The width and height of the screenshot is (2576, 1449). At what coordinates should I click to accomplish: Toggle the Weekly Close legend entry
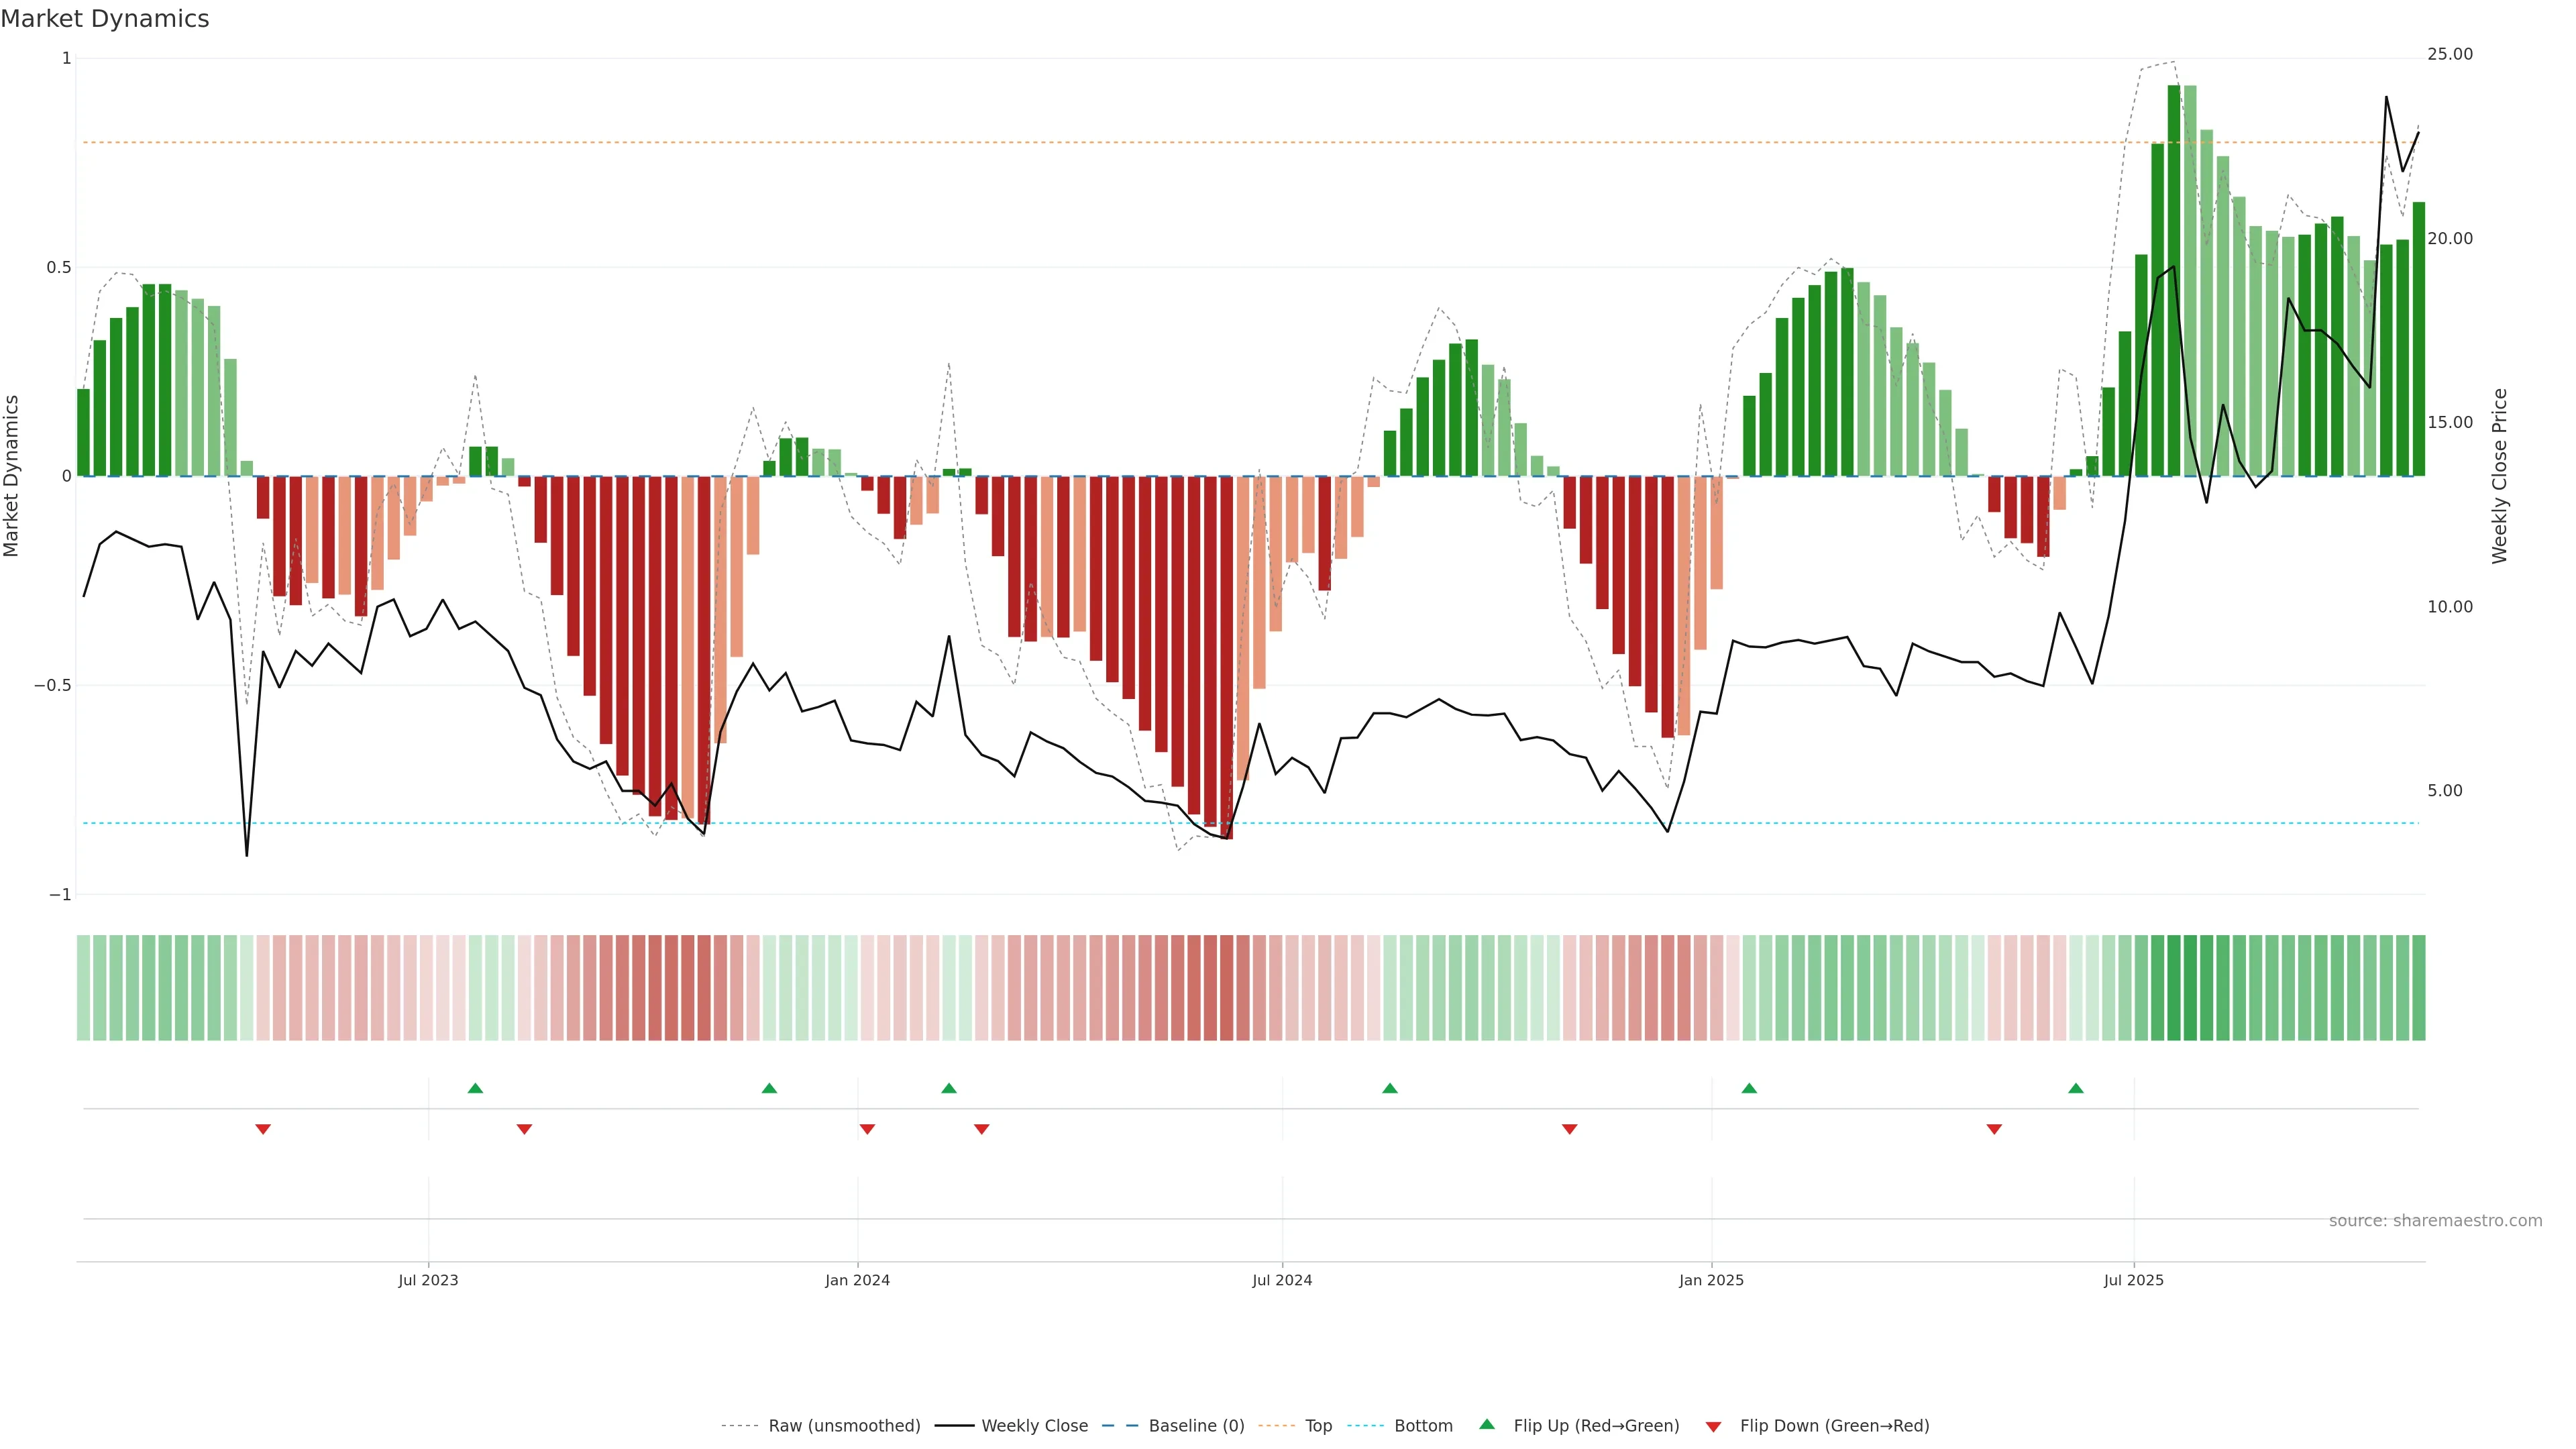[x=1034, y=1426]
